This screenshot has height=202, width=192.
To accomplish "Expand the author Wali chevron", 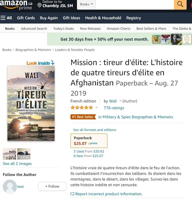I will point(120,101).
